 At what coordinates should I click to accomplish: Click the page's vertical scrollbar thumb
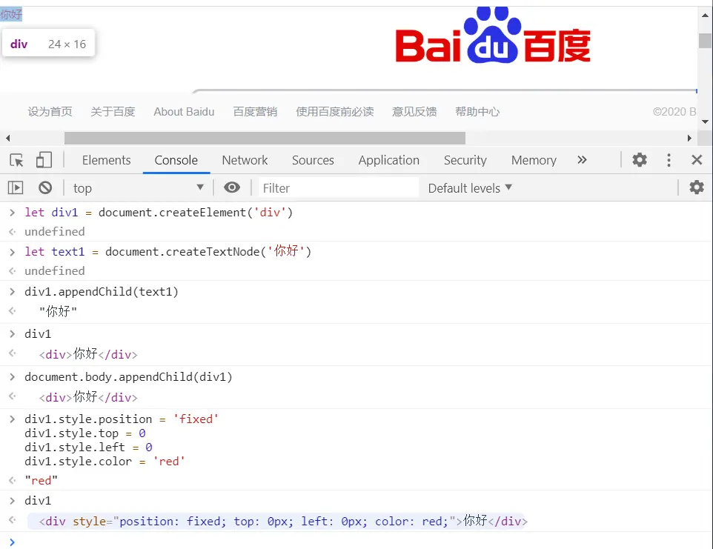pyautogui.click(x=705, y=41)
